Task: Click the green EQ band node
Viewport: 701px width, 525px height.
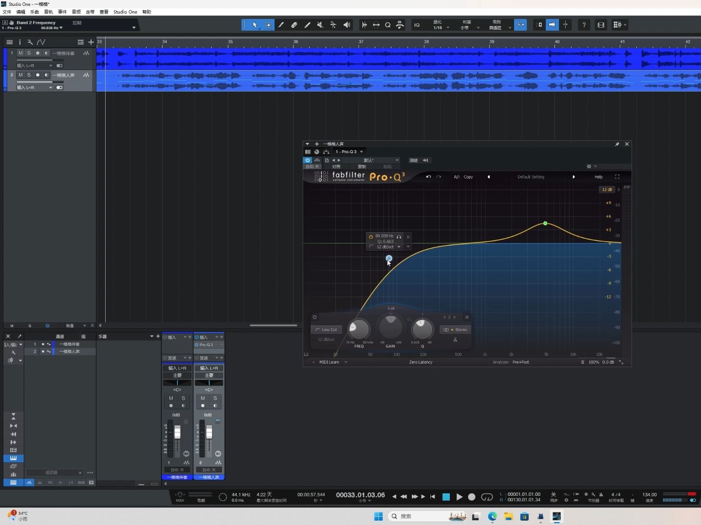Action: [x=545, y=224]
